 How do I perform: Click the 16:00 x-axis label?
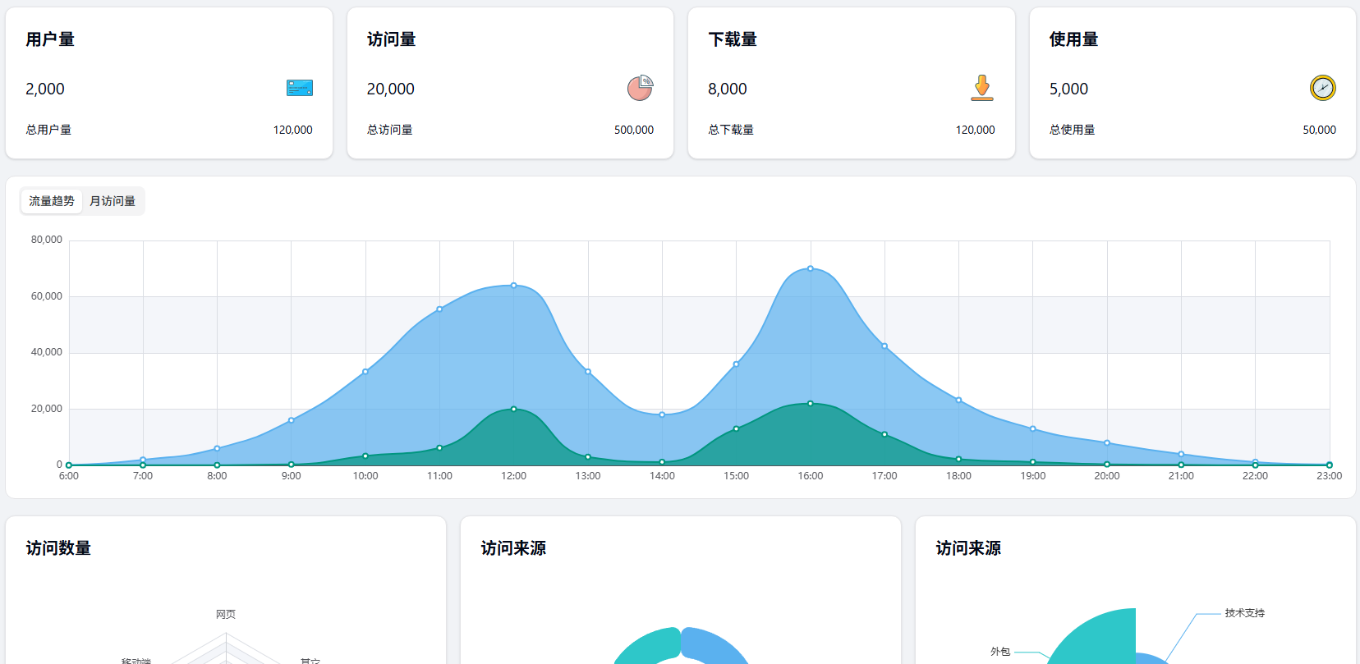tap(811, 476)
